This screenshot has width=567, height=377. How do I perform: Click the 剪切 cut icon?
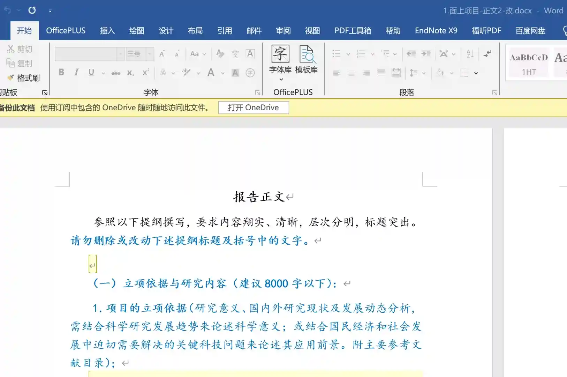tap(20, 49)
